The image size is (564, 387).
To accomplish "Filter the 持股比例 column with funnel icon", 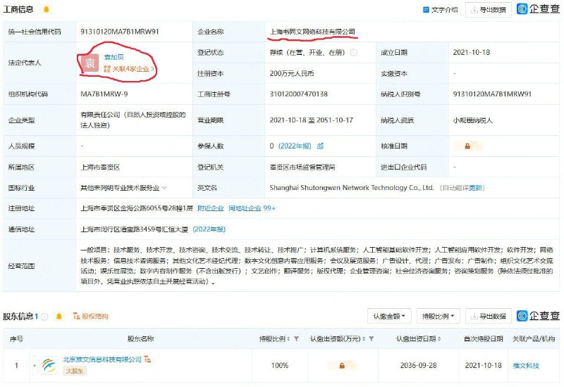I will click(x=296, y=338).
